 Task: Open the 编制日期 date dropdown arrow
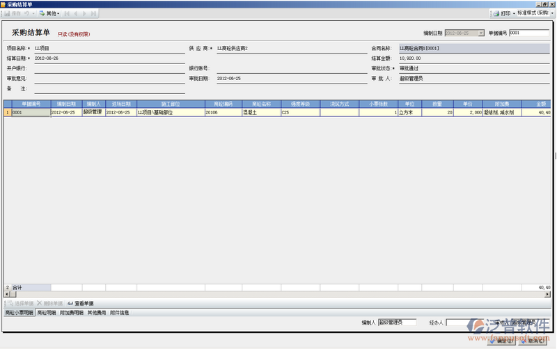point(481,33)
